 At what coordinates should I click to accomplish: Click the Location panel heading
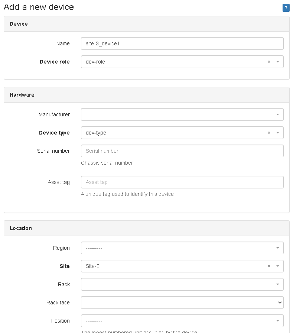21,229
